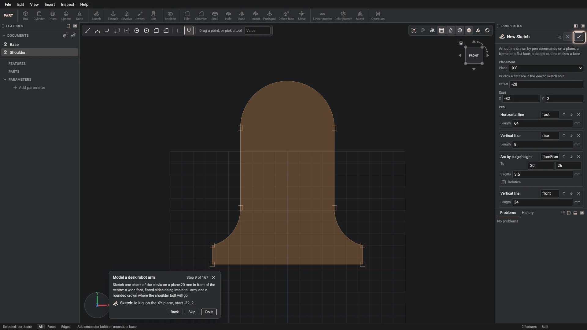Move the rise segment up

click(564, 136)
